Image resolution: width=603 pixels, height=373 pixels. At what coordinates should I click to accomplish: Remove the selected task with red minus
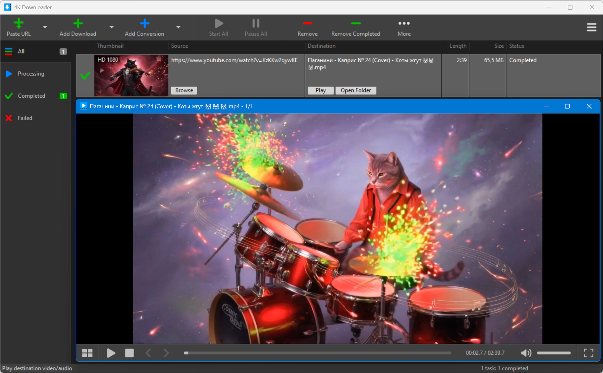pyautogui.click(x=307, y=23)
